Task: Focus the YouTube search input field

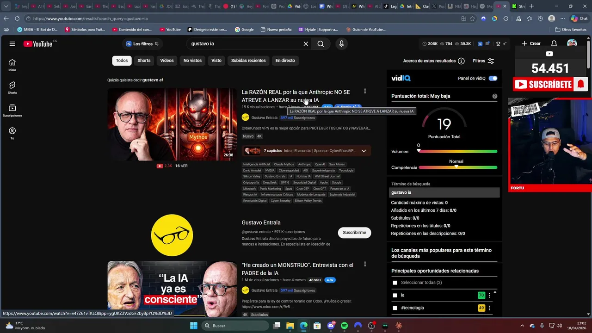Action: point(245,43)
